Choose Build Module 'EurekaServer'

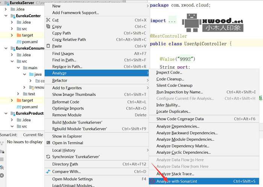97,122
